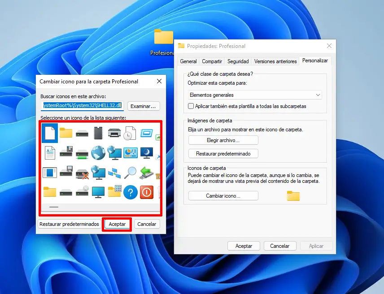Screen dimensions: 384x294
Task: Select document with clock icon
Action: (x=130, y=133)
